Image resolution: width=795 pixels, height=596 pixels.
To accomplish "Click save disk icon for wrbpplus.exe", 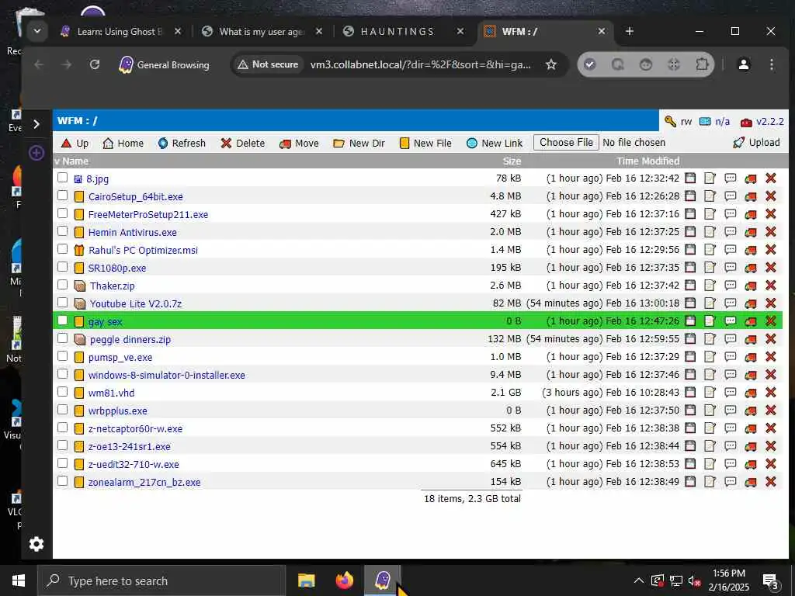I will pos(690,410).
